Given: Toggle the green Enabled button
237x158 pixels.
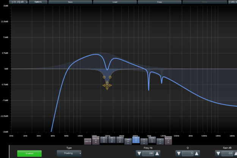Looking at the screenshot, I should 29,153.
